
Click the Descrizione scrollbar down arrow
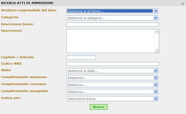(x=157, y=51)
